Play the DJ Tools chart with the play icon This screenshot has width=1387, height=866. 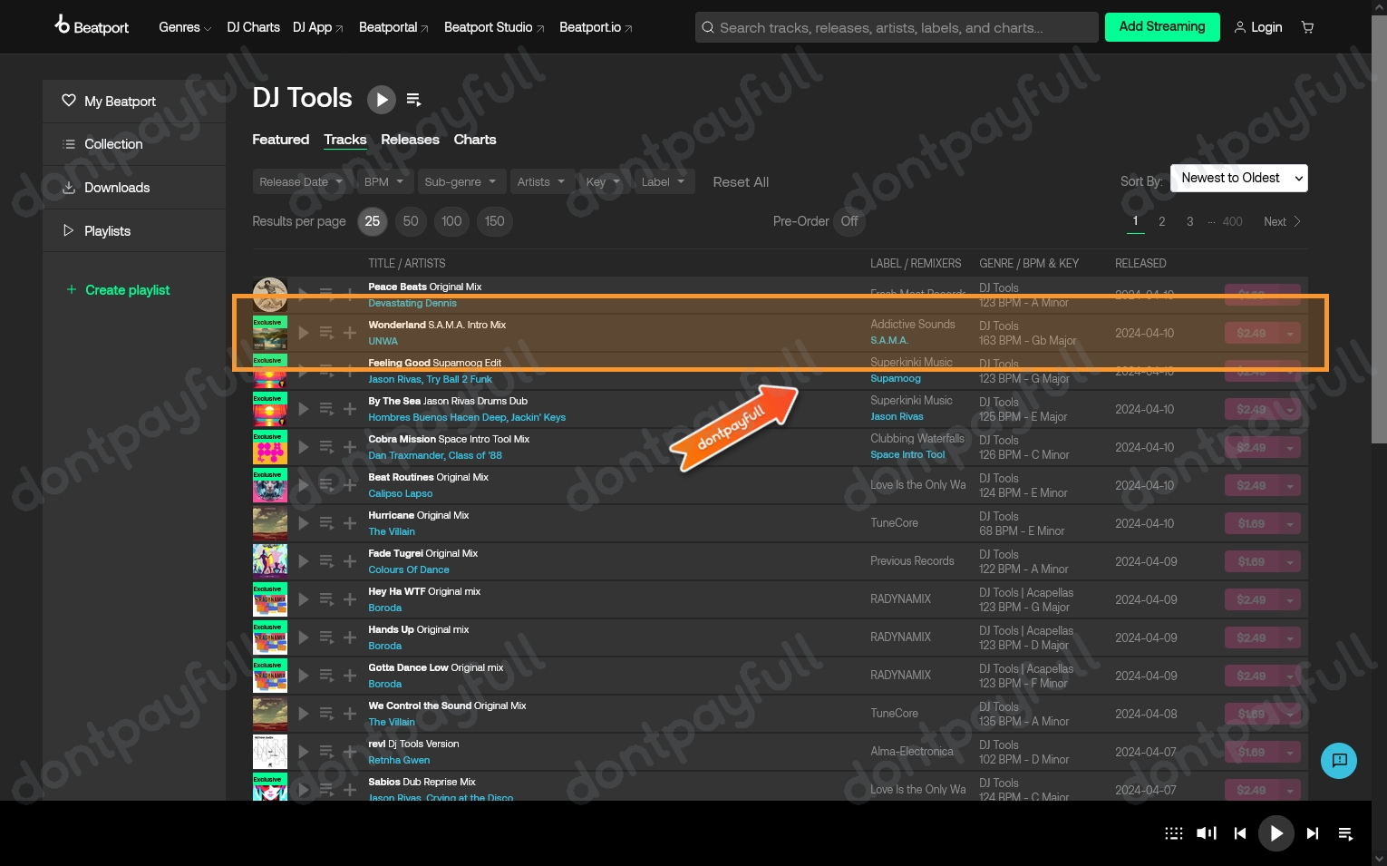tap(382, 100)
